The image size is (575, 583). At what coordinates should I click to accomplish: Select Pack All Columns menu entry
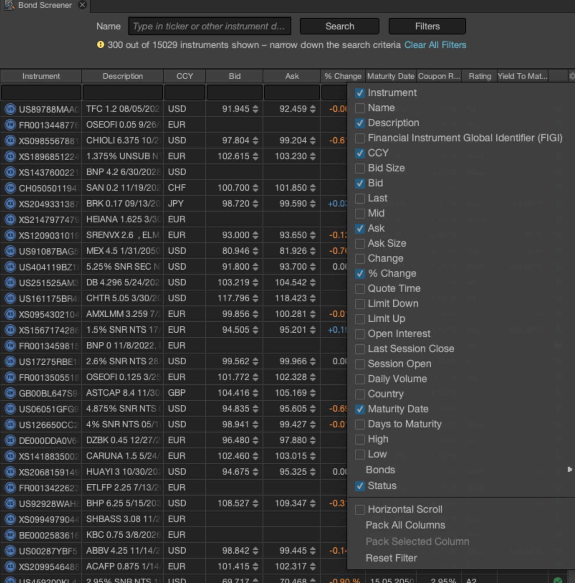point(405,525)
